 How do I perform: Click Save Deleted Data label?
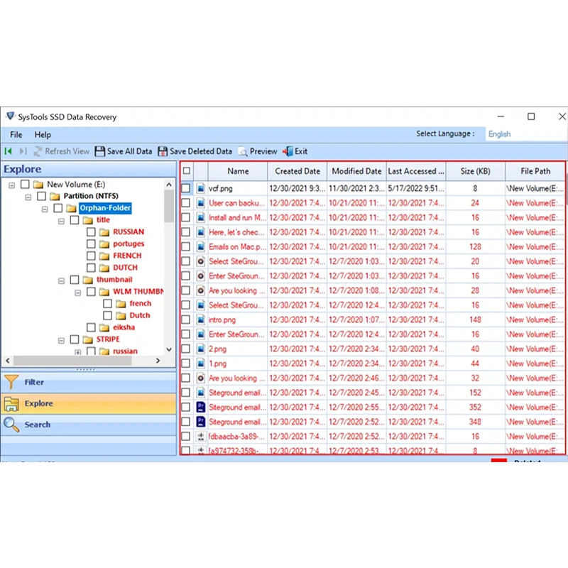click(201, 151)
